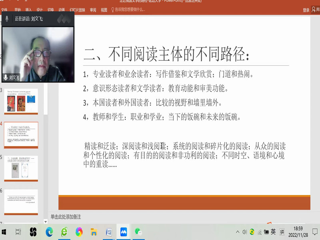Open the 视图 ribbon tab

pyautogui.click(x=104, y=10)
